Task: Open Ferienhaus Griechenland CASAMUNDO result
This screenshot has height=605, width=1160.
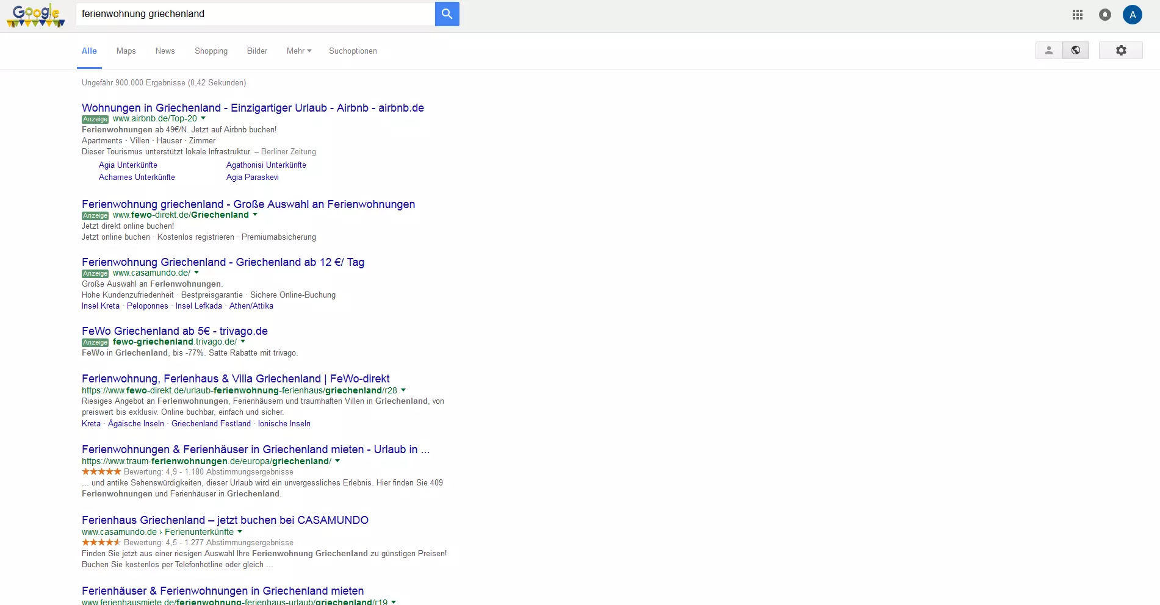Action: tap(225, 520)
